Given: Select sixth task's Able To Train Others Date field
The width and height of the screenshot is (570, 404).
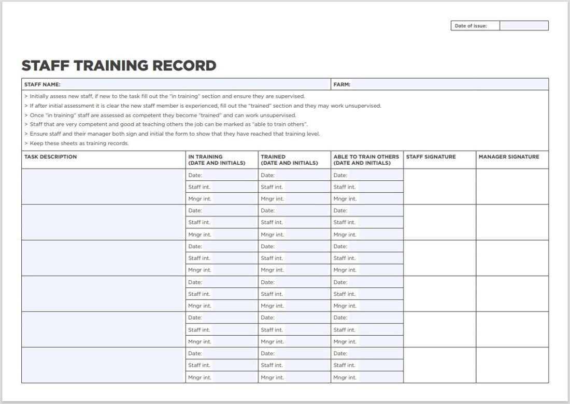Looking at the screenshot, I should coord(375,353).
